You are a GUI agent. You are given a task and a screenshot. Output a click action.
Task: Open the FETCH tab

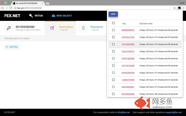(36, 16)
